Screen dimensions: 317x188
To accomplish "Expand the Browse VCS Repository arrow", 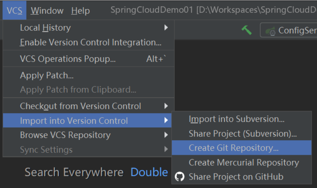I will click(x=166, y=135).
